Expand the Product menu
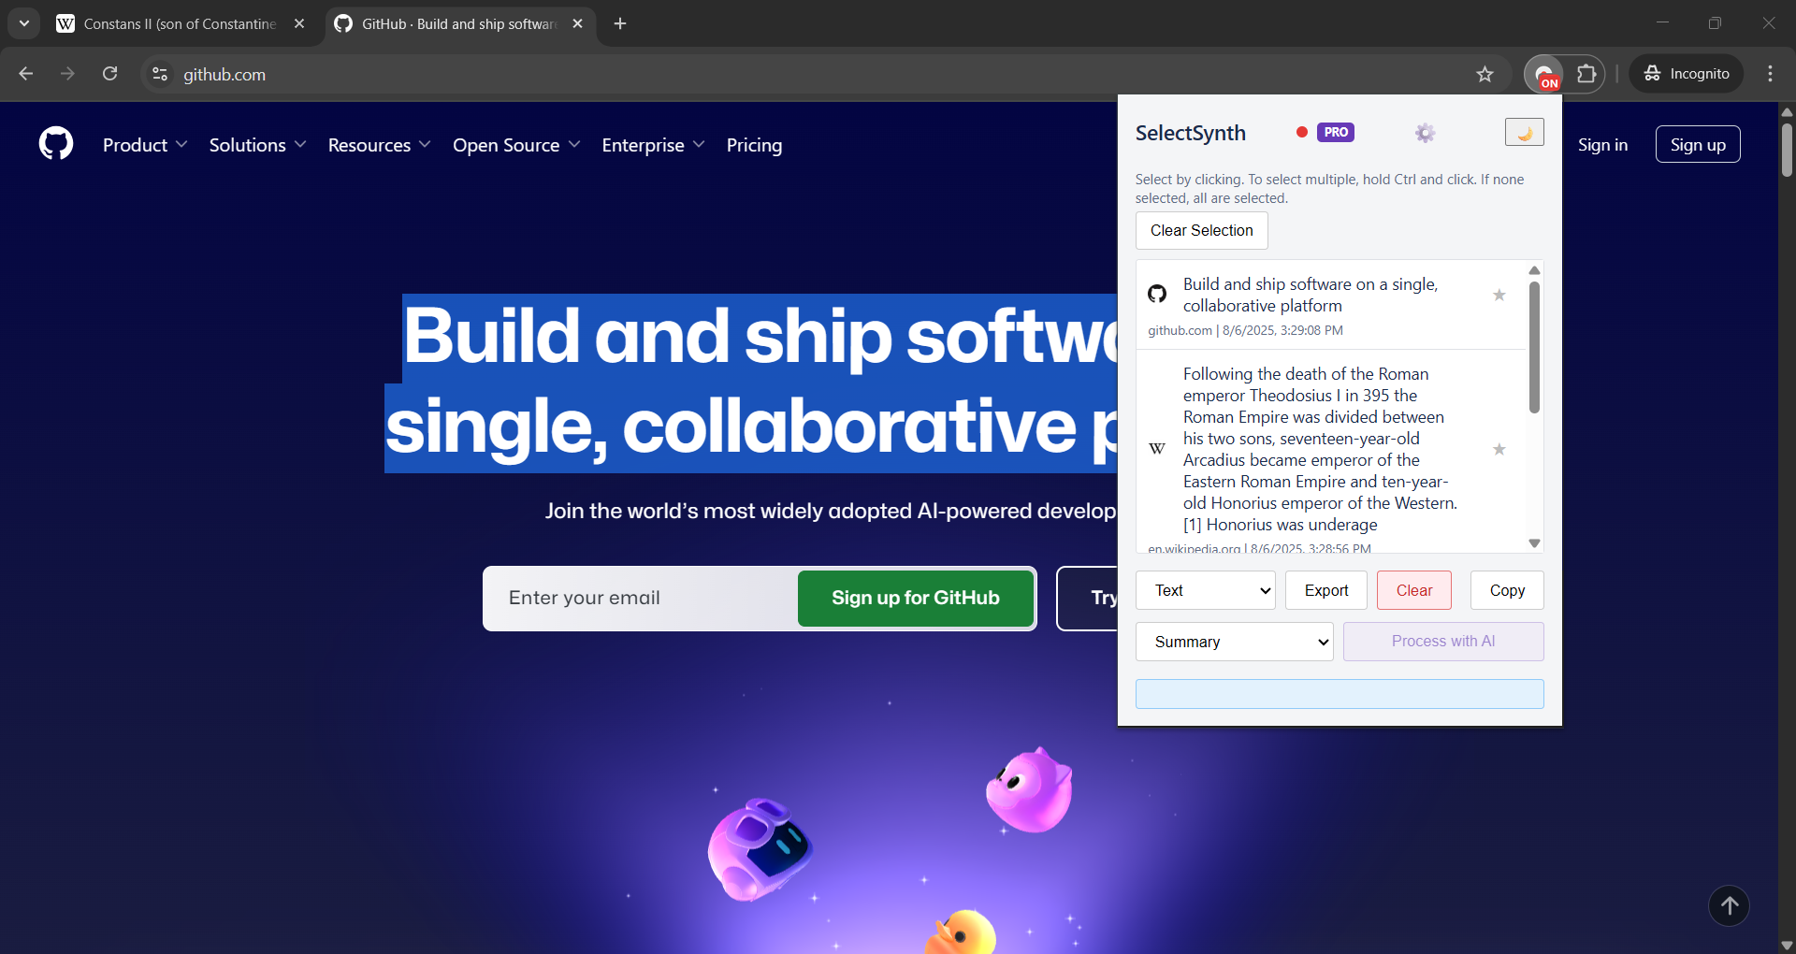This screenshot has width=1796, height=954. (x=145, y=145)
